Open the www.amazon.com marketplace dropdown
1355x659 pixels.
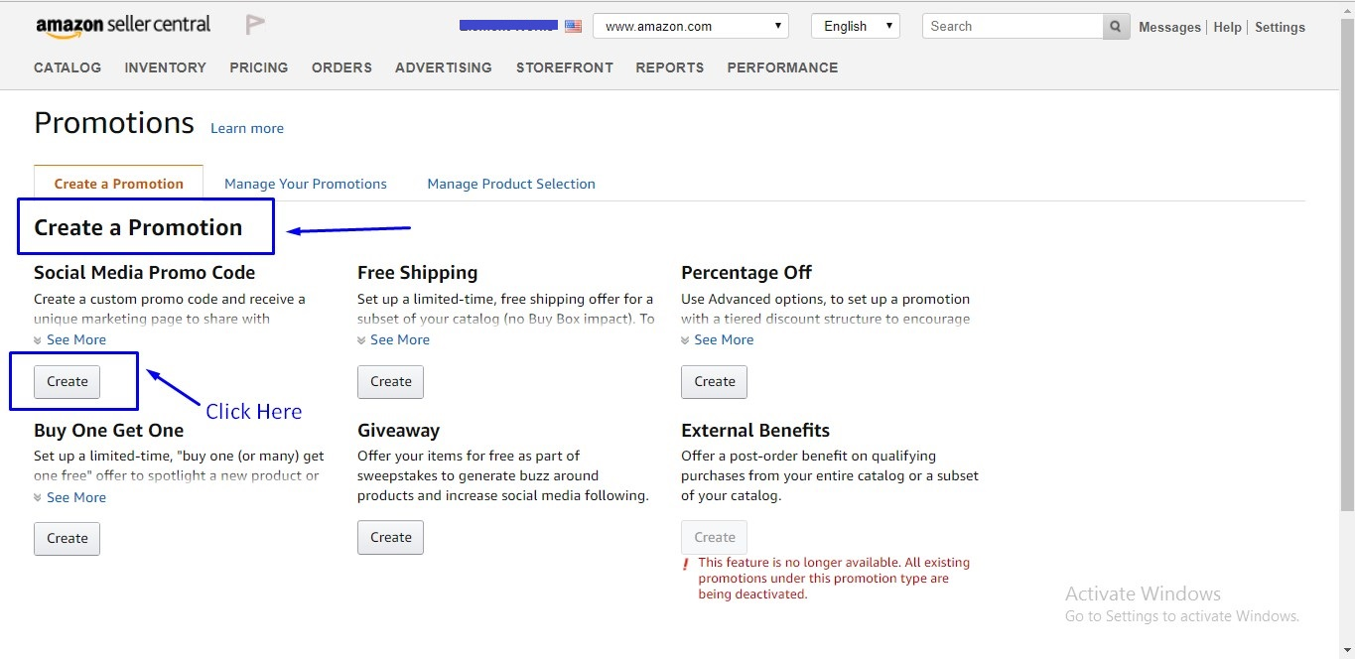[691, 26]
